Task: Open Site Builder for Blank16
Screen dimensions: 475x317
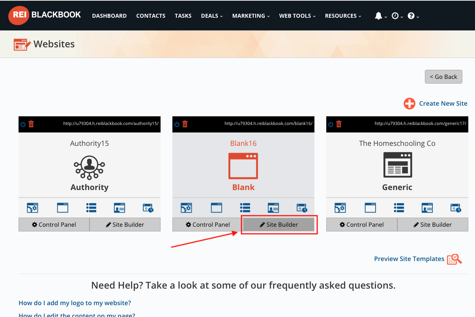Action: [279, 225]
